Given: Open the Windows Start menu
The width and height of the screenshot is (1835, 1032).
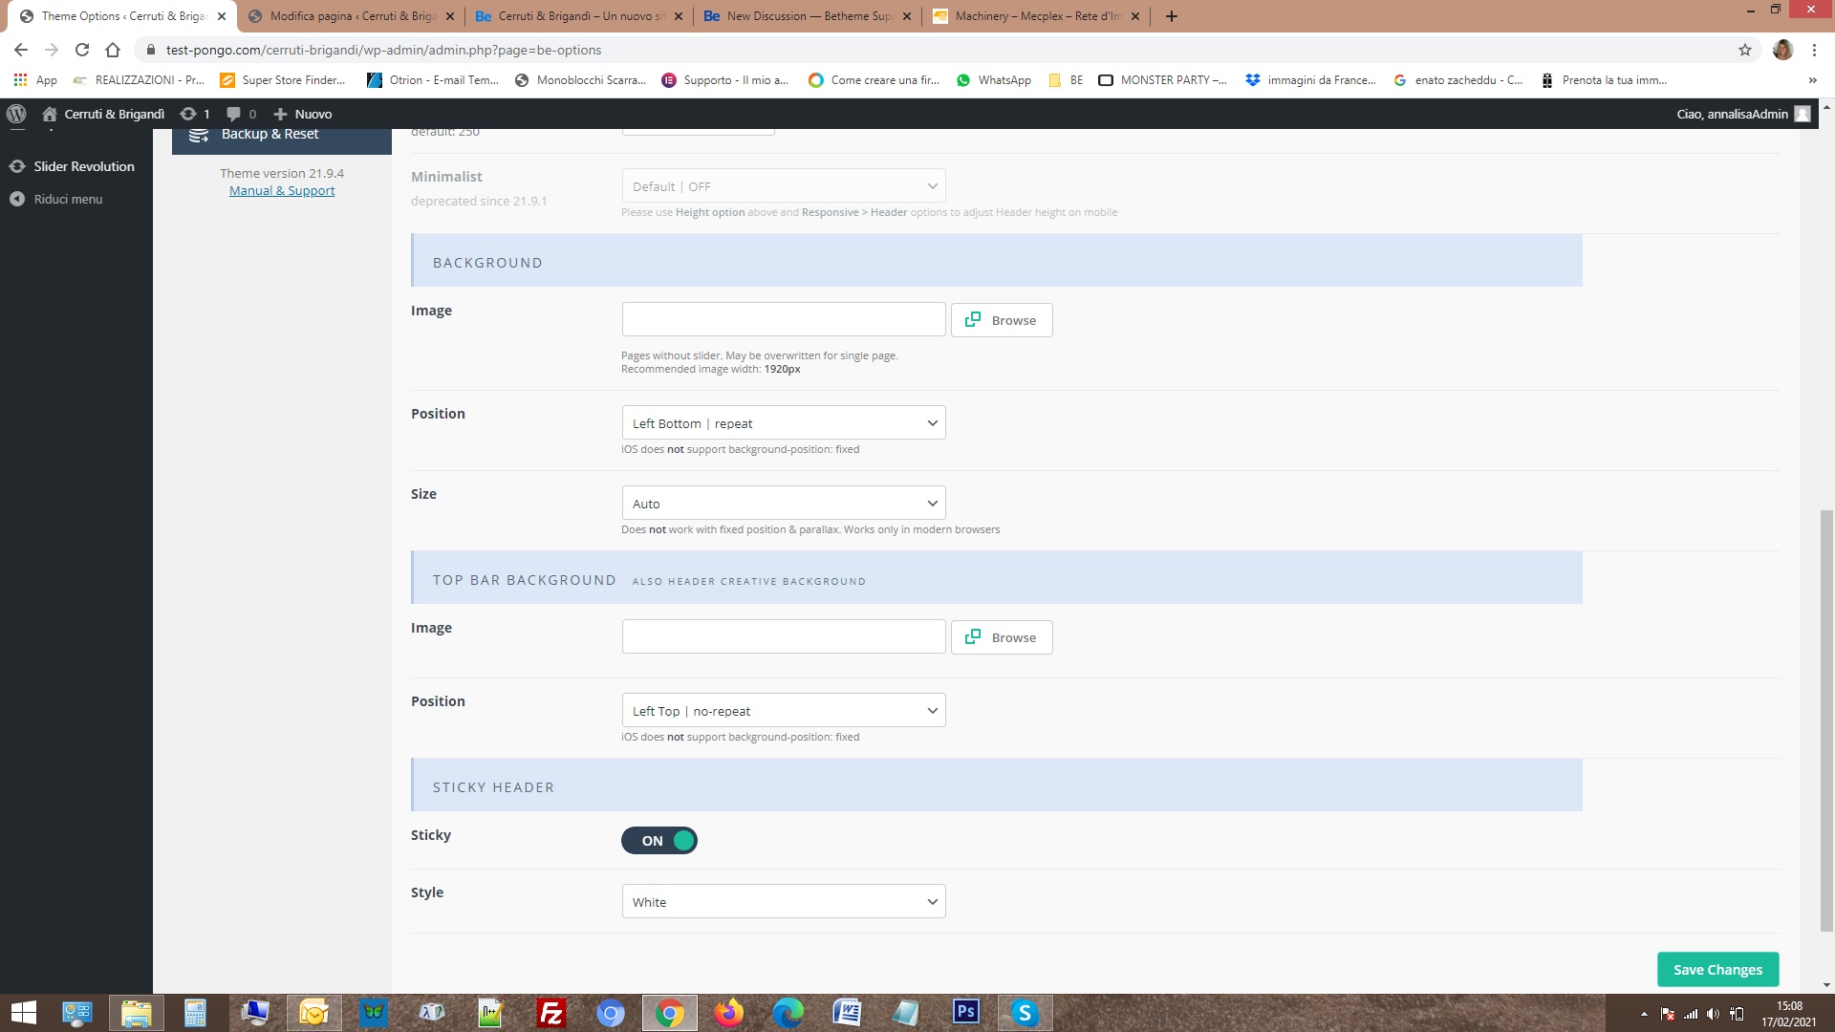Looking at the screenshot, I should click(23, 1013).
